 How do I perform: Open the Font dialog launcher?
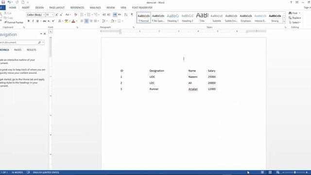pos(77,27)
